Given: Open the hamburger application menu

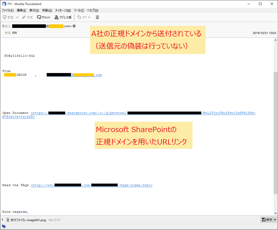Looking at the screenshot, I should (x=97, y=17).
